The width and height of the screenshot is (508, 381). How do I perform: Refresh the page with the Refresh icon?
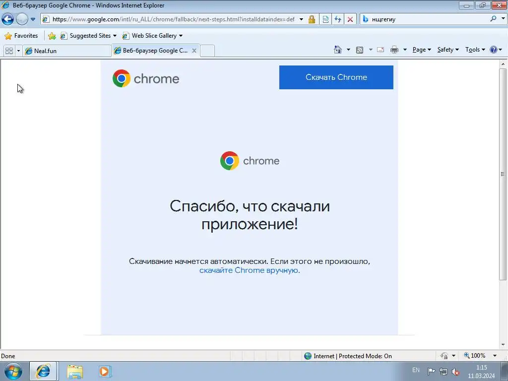click(338, 19)
